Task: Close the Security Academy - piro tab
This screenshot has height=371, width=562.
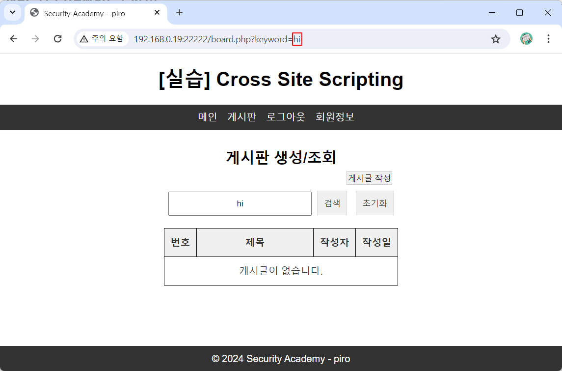Action: click(x=157, y=13)
